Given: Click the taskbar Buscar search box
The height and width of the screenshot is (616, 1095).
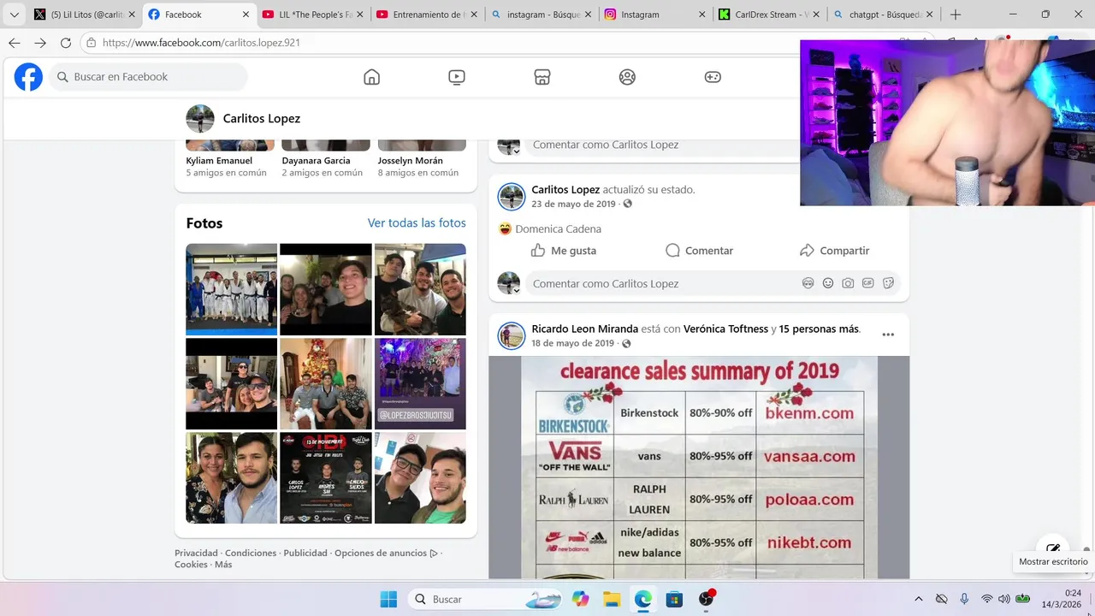Looking at the screenshot, I should tap(483, 599).
